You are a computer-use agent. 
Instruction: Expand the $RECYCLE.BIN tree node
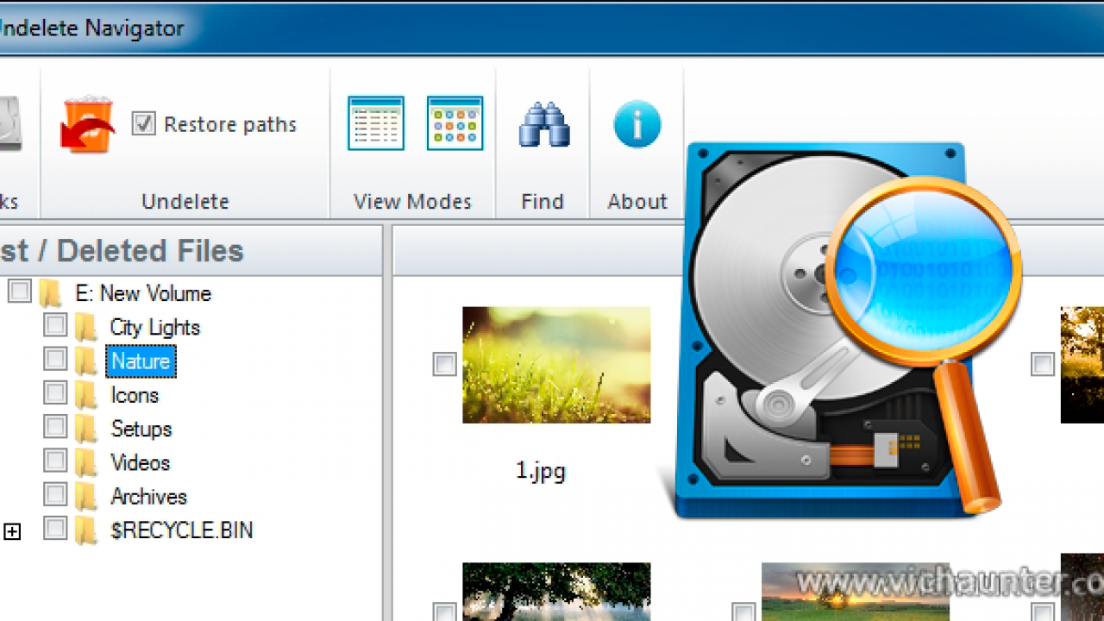point(12,531)
